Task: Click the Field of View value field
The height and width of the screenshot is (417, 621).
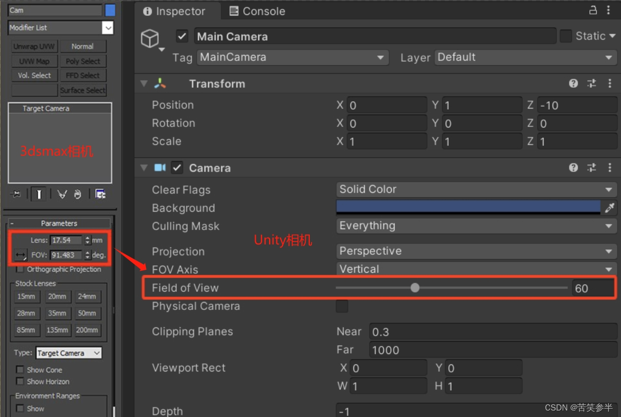Action: (x=593, y=288)
